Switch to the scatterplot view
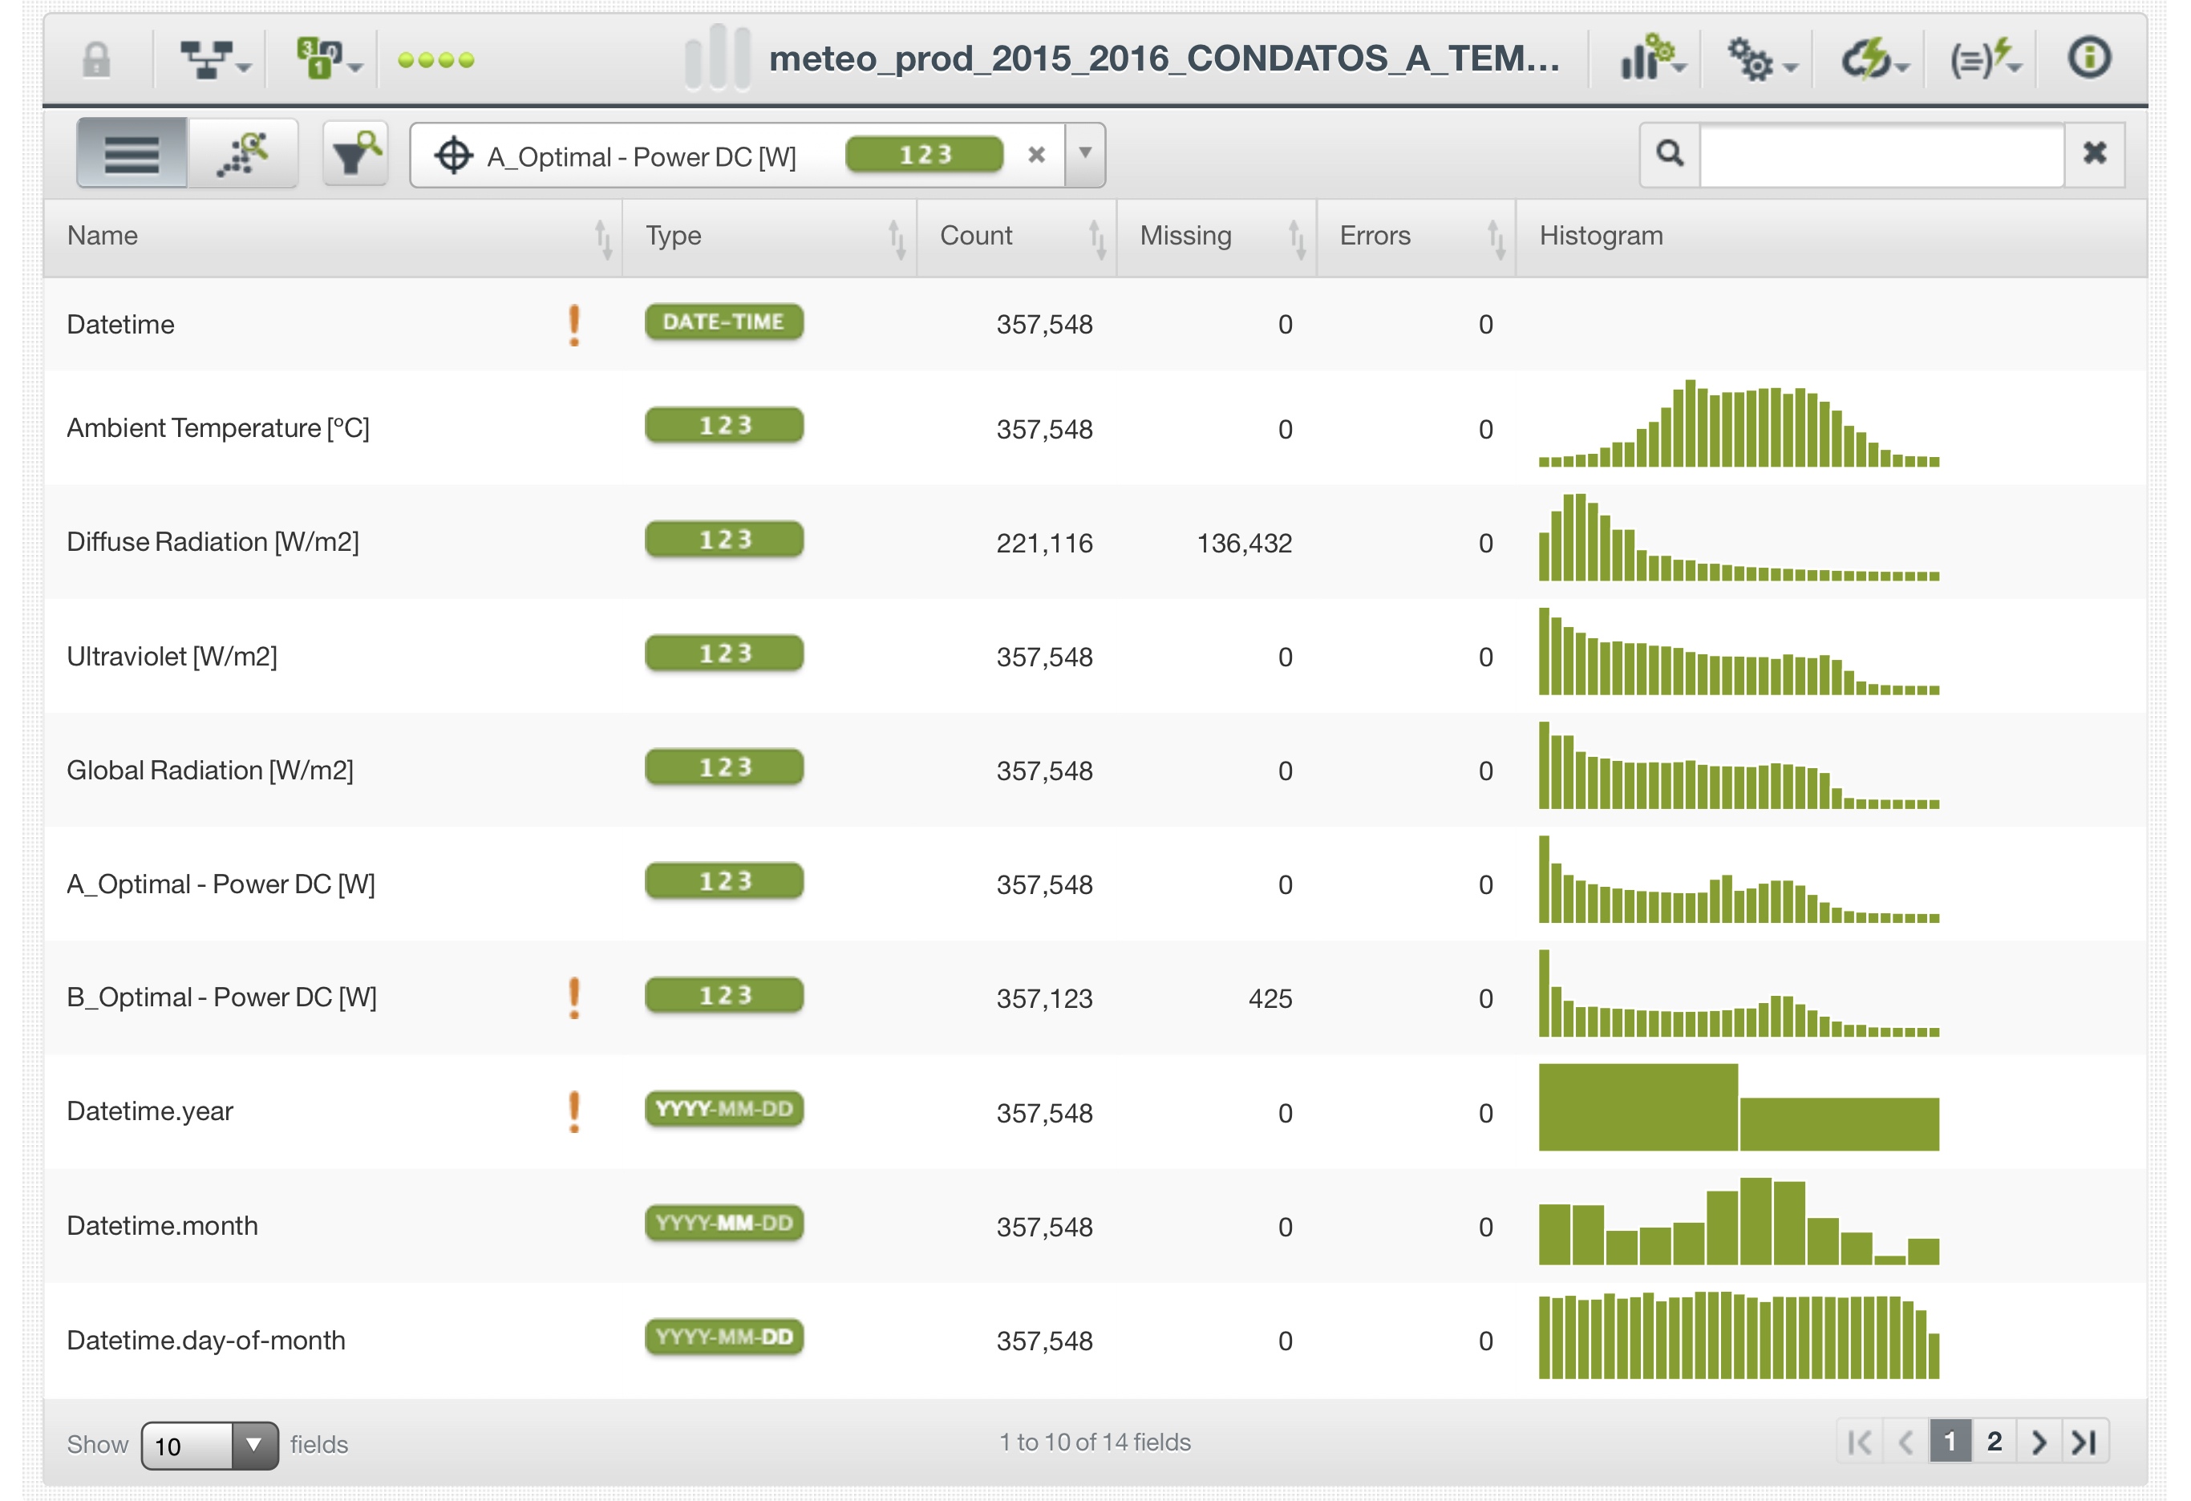2191x1501 pixels. tap(243, 154)
